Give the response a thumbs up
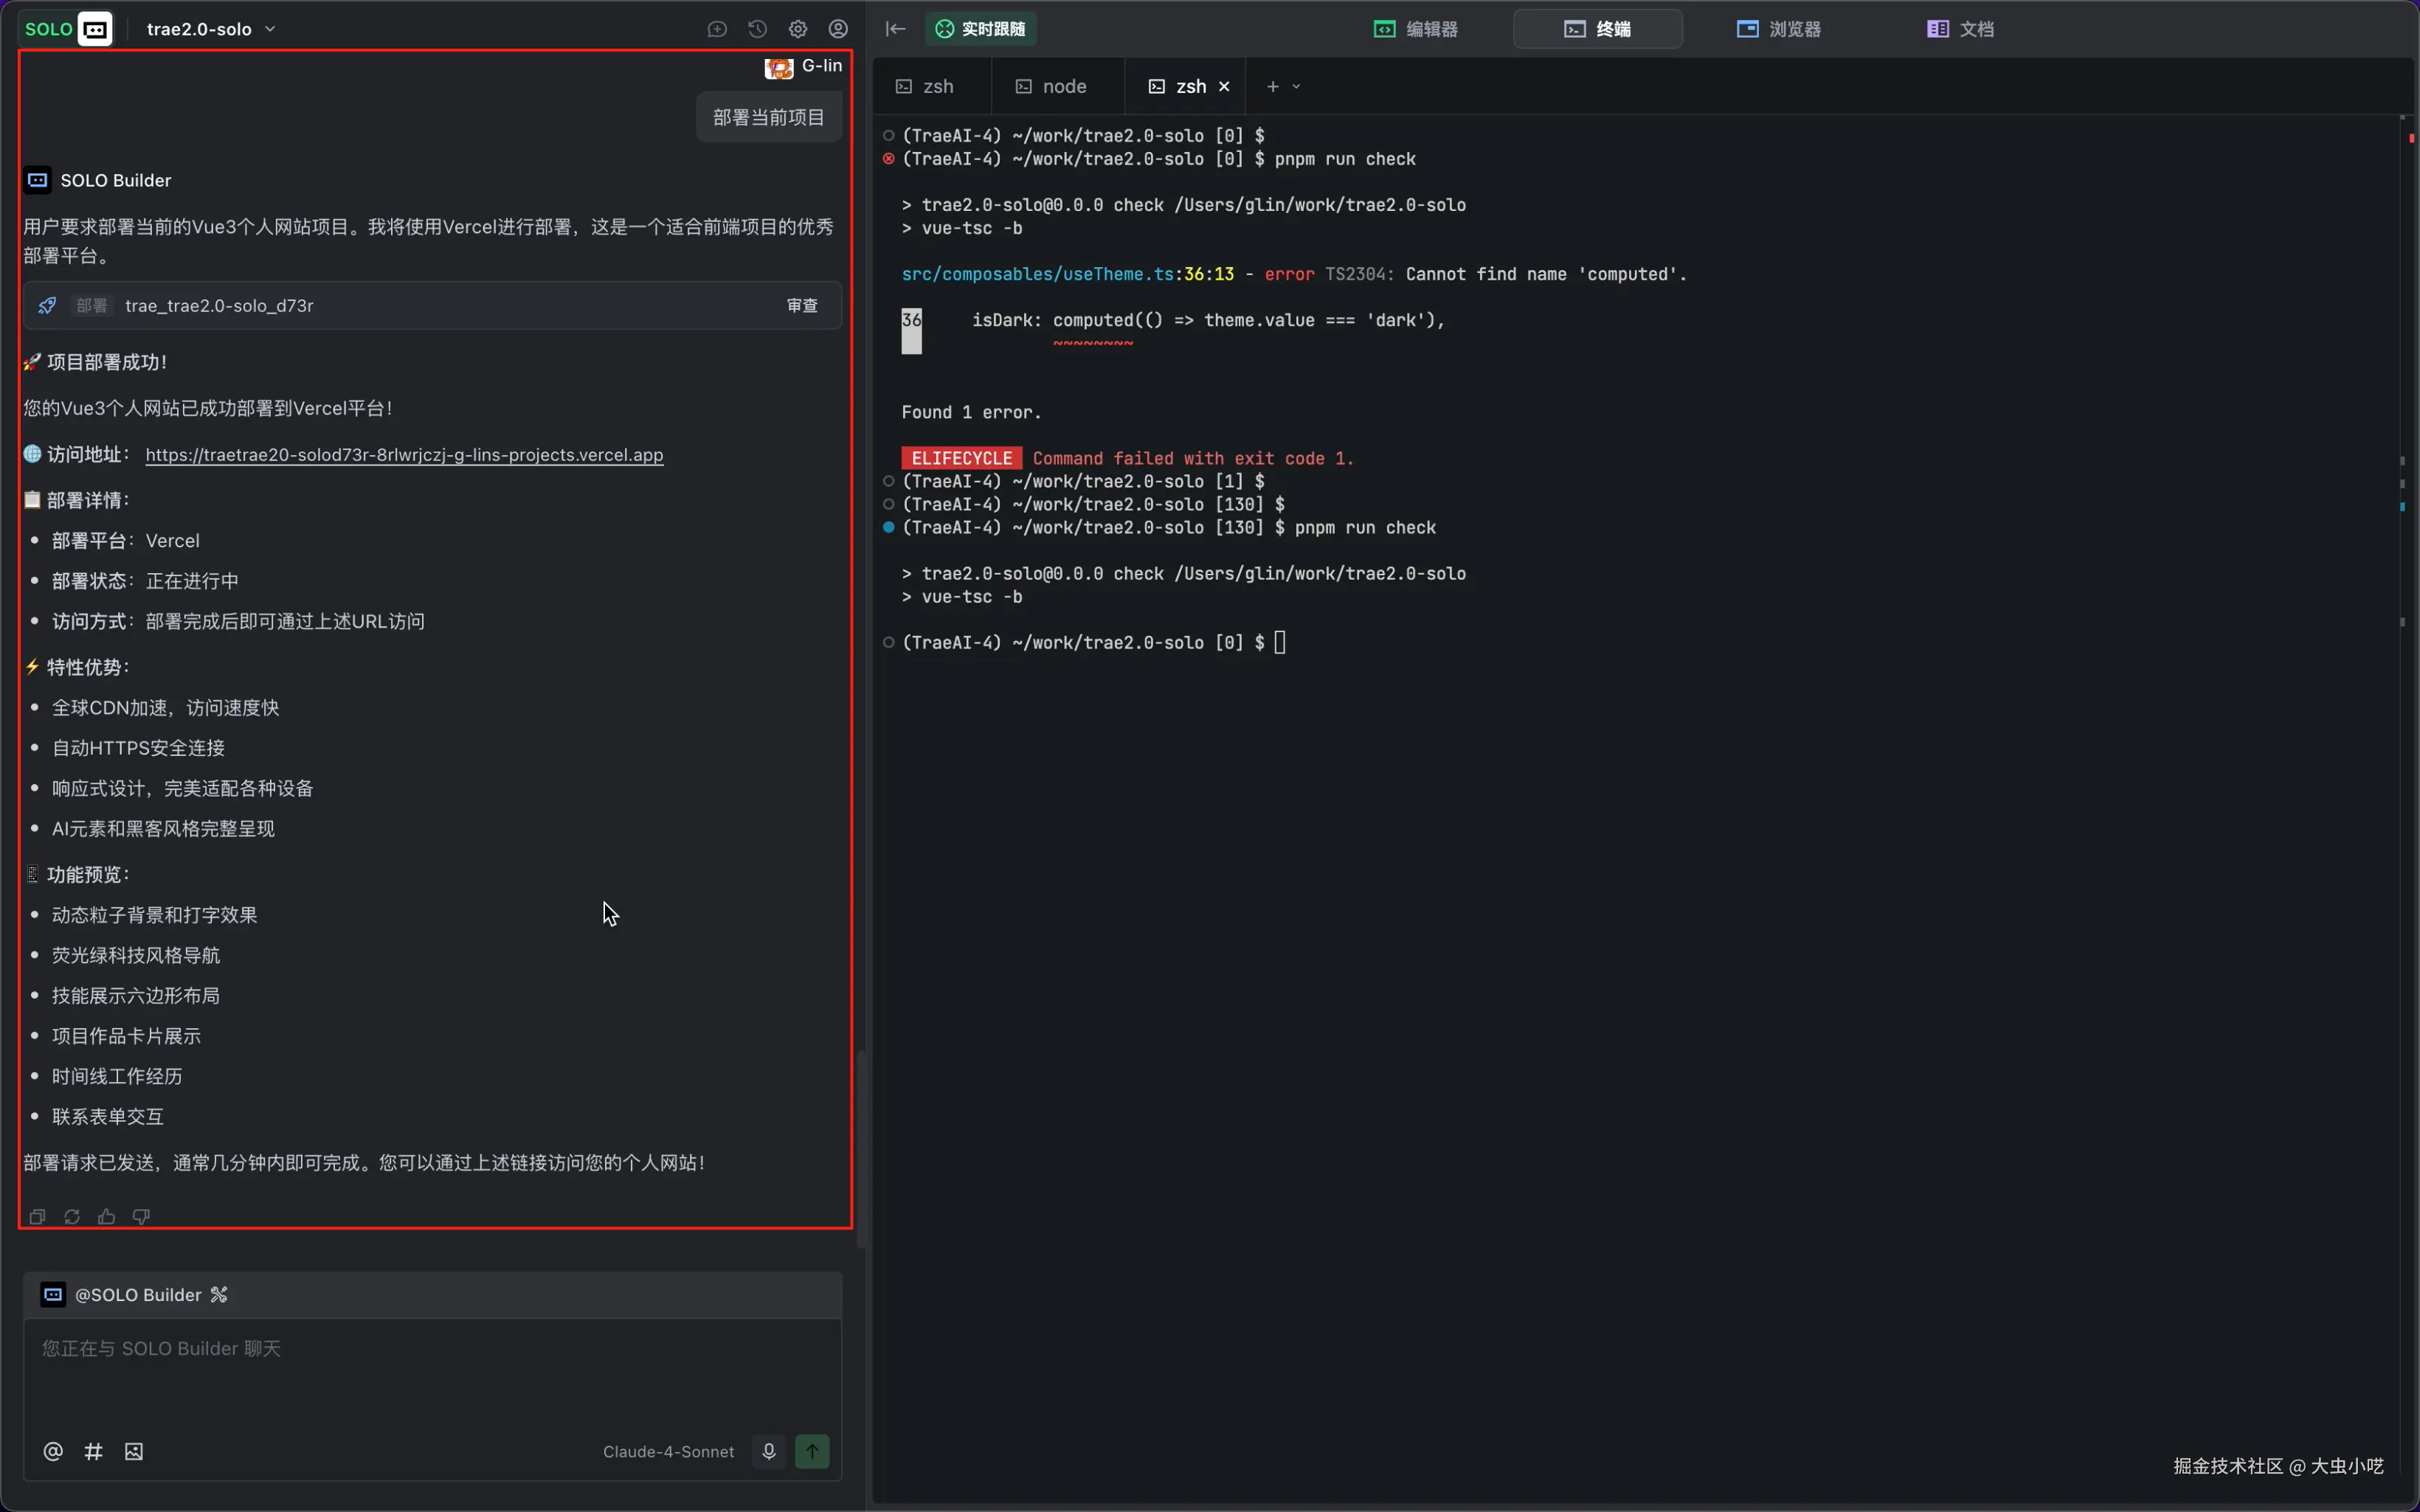 coord(106,1217)
